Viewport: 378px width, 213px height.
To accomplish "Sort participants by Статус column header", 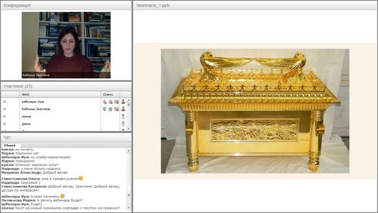I will 110,95.
